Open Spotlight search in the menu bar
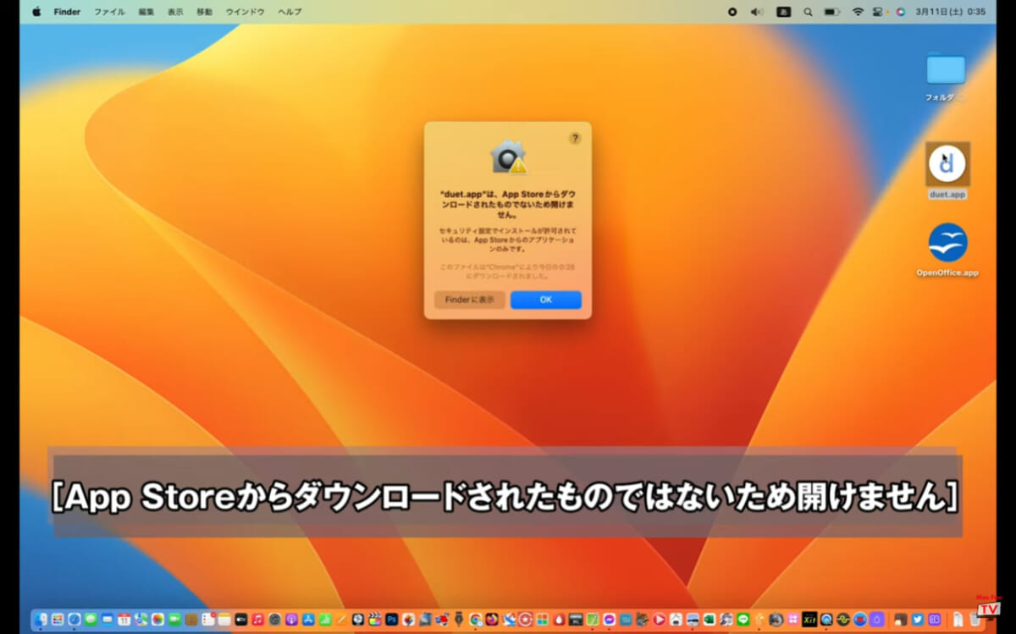The image size is (1016, 634). [808, 12]
